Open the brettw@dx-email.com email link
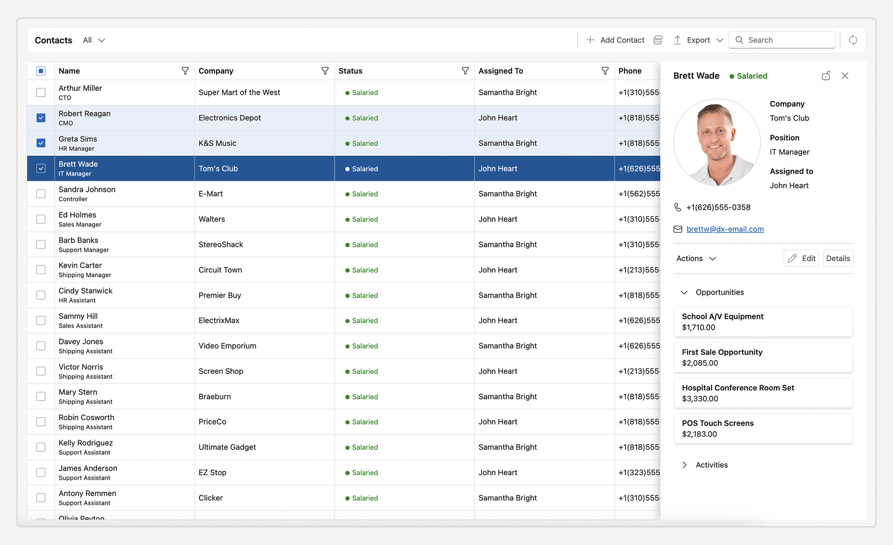The image size is (893, 545). click(725, 229)
